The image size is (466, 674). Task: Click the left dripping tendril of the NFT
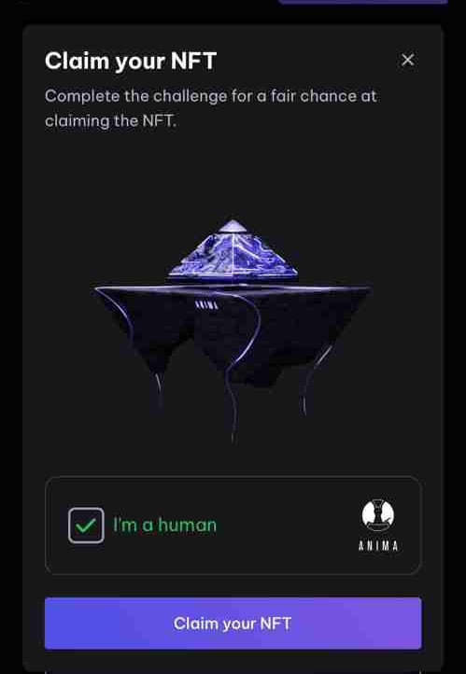coord(160,386)
